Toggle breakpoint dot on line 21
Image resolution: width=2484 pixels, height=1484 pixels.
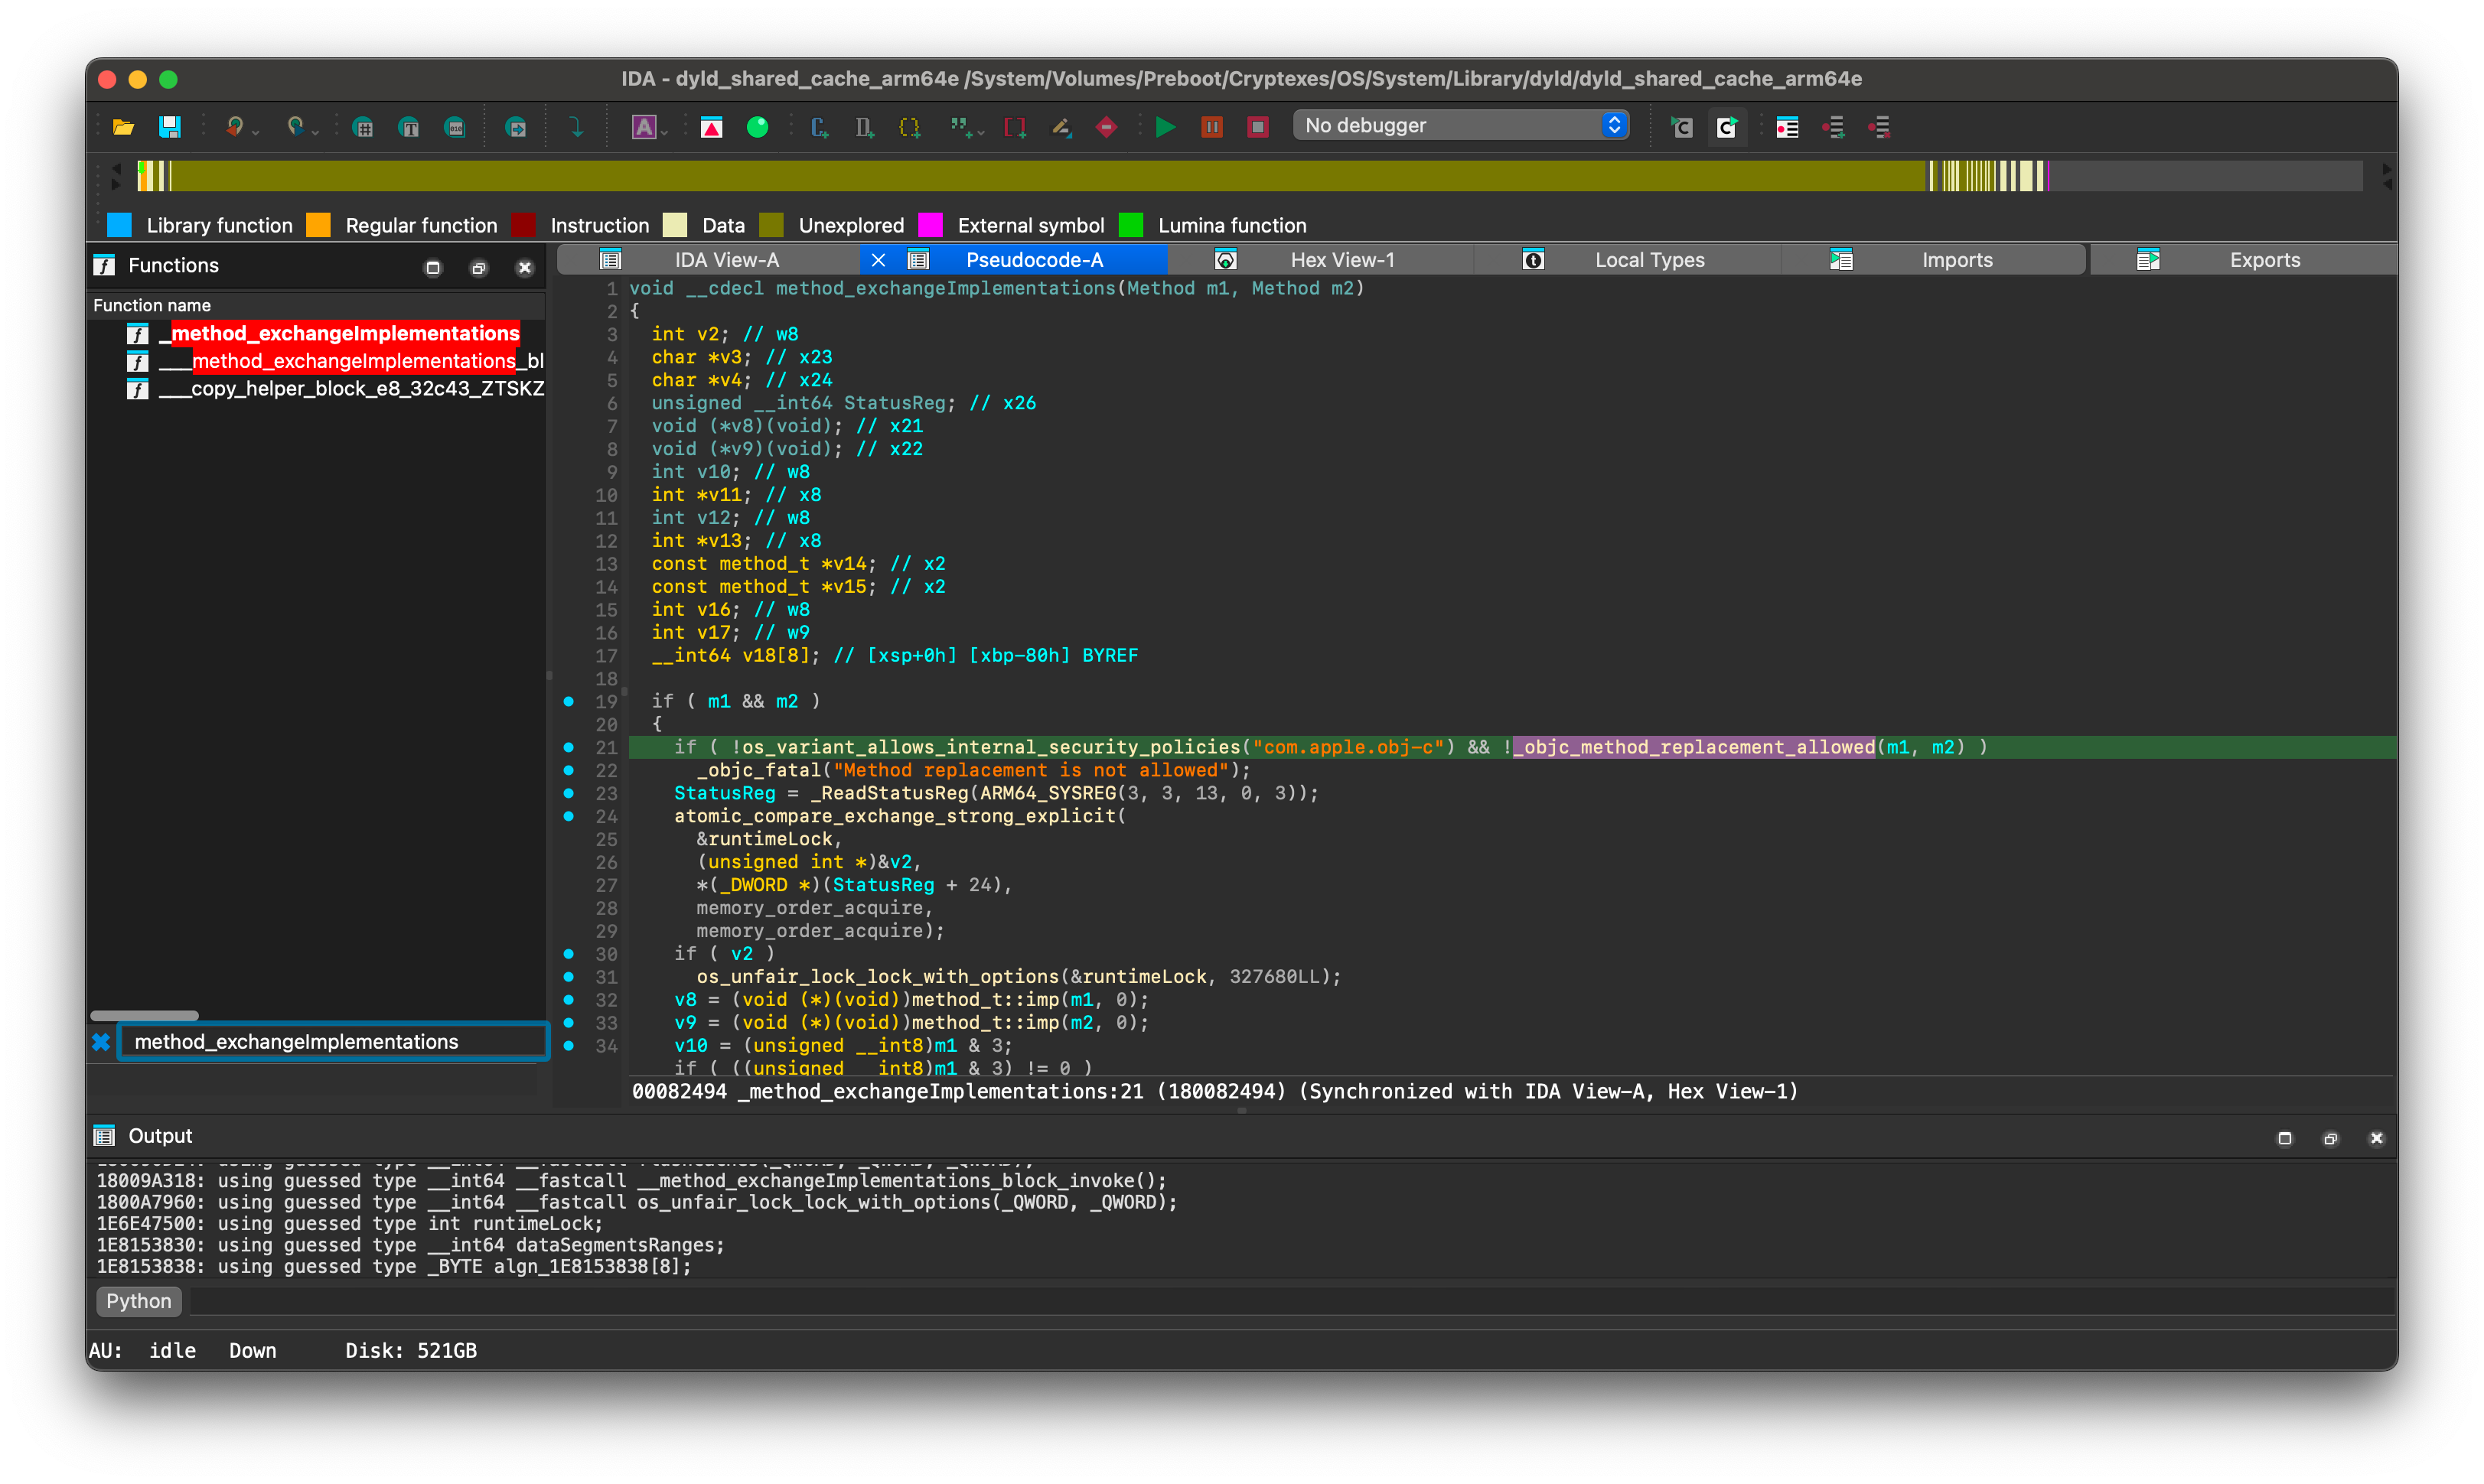[569, 747]
